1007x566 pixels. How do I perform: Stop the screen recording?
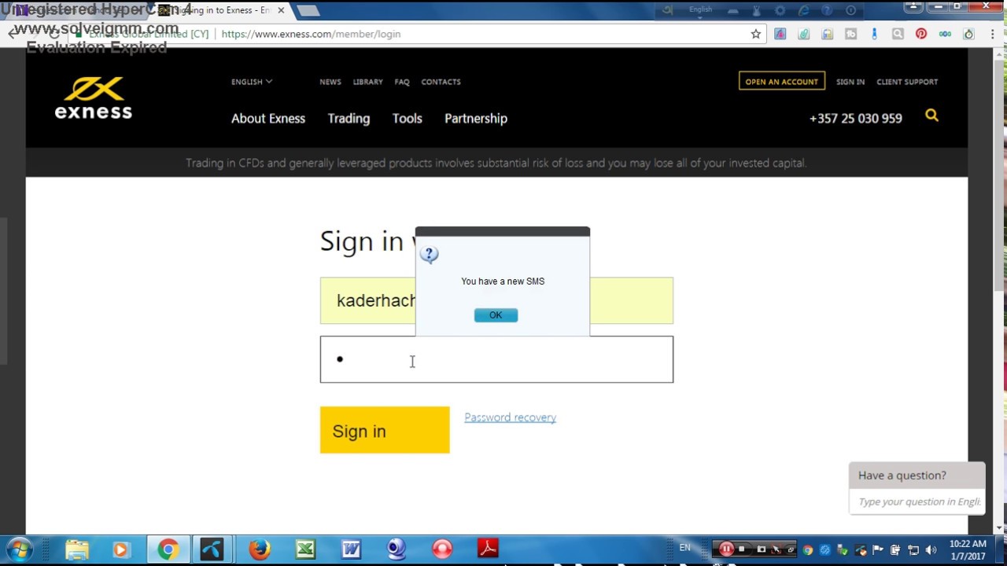(x=742, y=549)
